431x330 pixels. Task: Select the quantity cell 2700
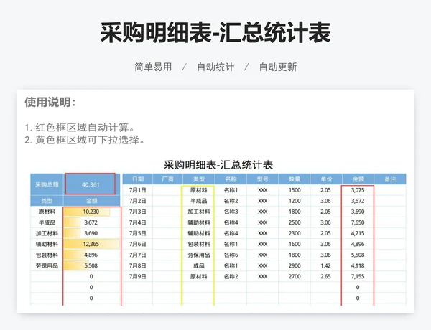pyautogui.click(x=295, y=276)
